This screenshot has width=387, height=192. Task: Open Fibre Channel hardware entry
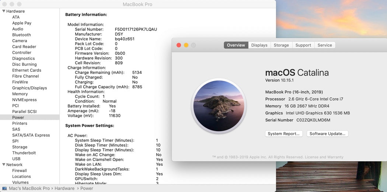point(25,76)
